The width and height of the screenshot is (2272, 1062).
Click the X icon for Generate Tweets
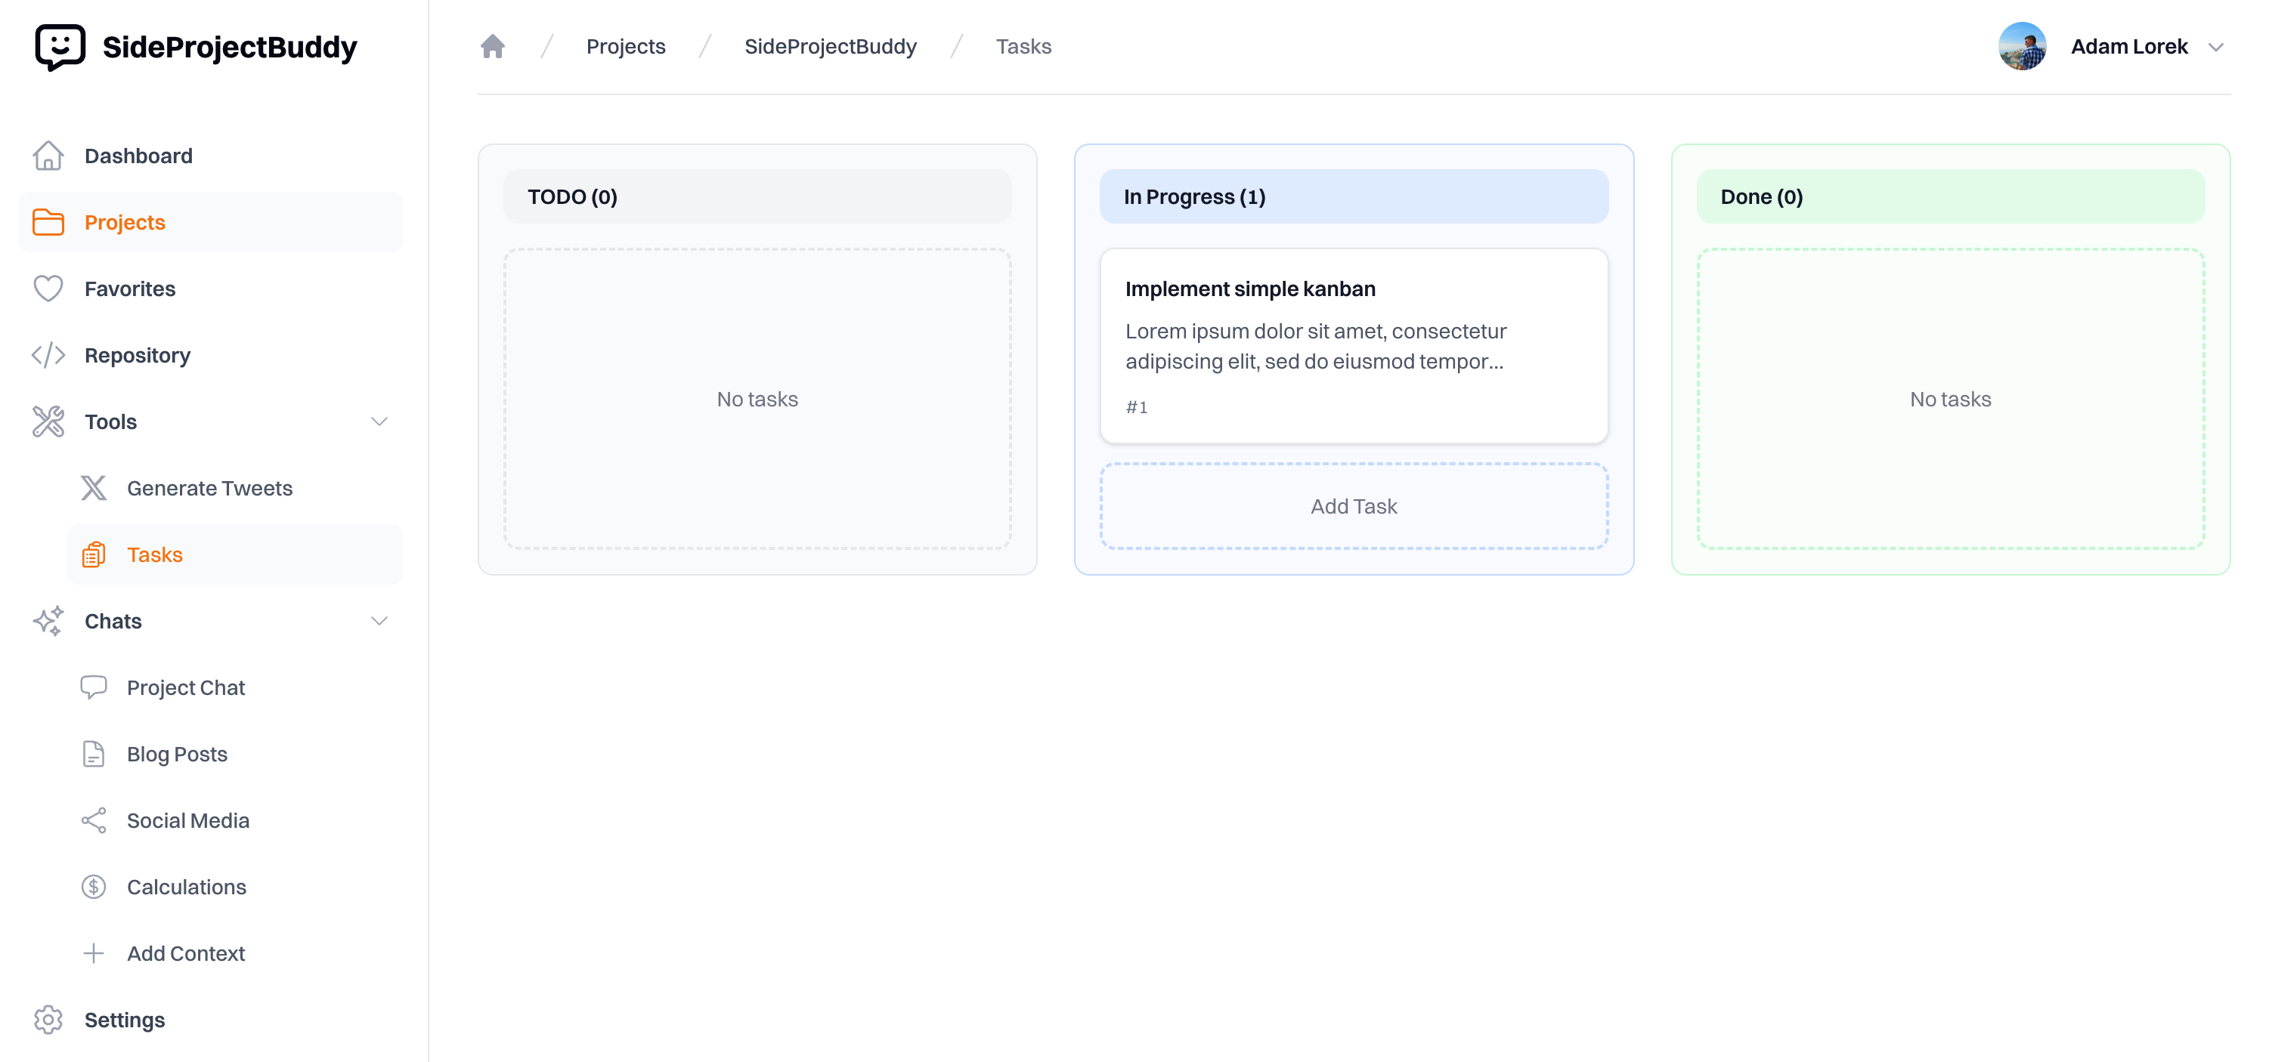pos(94,488)
